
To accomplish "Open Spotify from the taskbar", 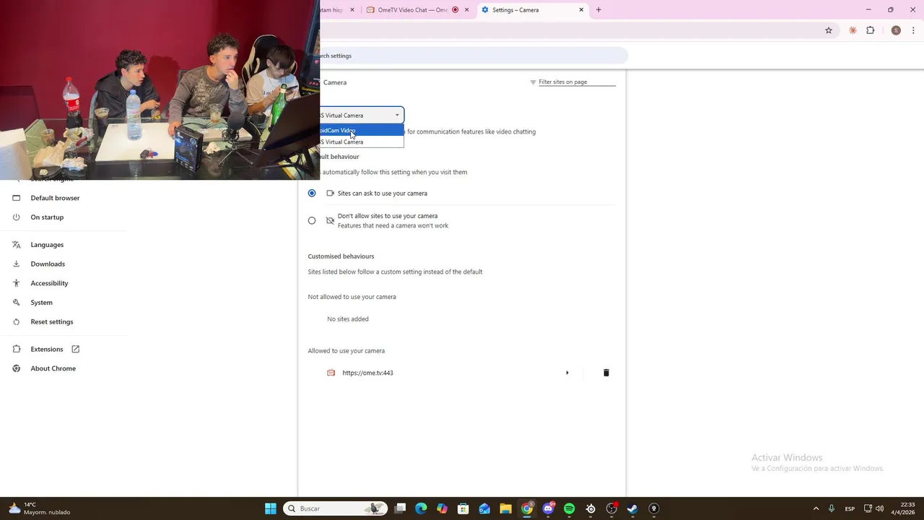I will [569, 508].
